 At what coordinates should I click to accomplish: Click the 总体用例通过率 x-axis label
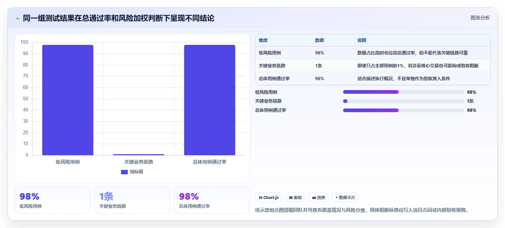[x=209, y=162]
